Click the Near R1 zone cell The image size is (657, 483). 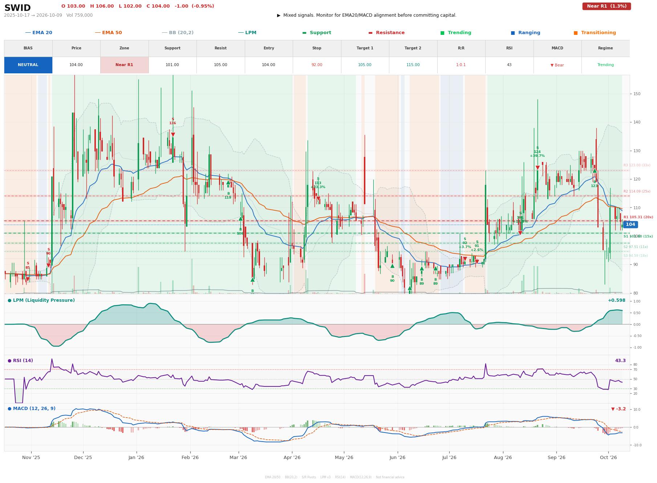[x=124, y=65]
